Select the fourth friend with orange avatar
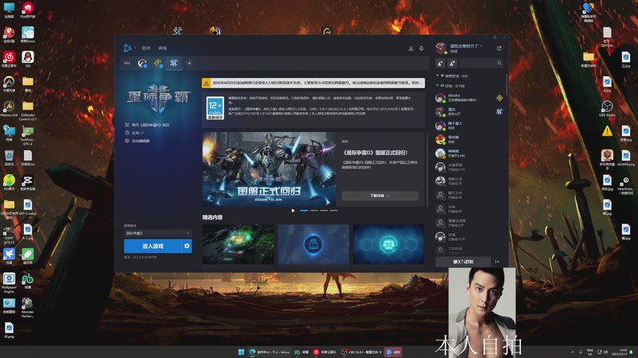638x358 pixels. tap(469, 139)
